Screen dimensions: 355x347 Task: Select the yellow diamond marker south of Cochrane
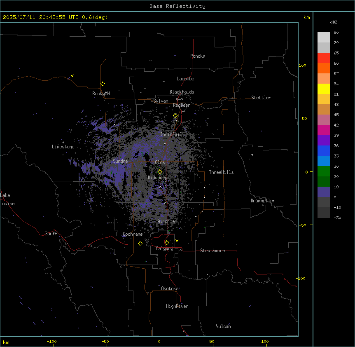coord(140,243)
